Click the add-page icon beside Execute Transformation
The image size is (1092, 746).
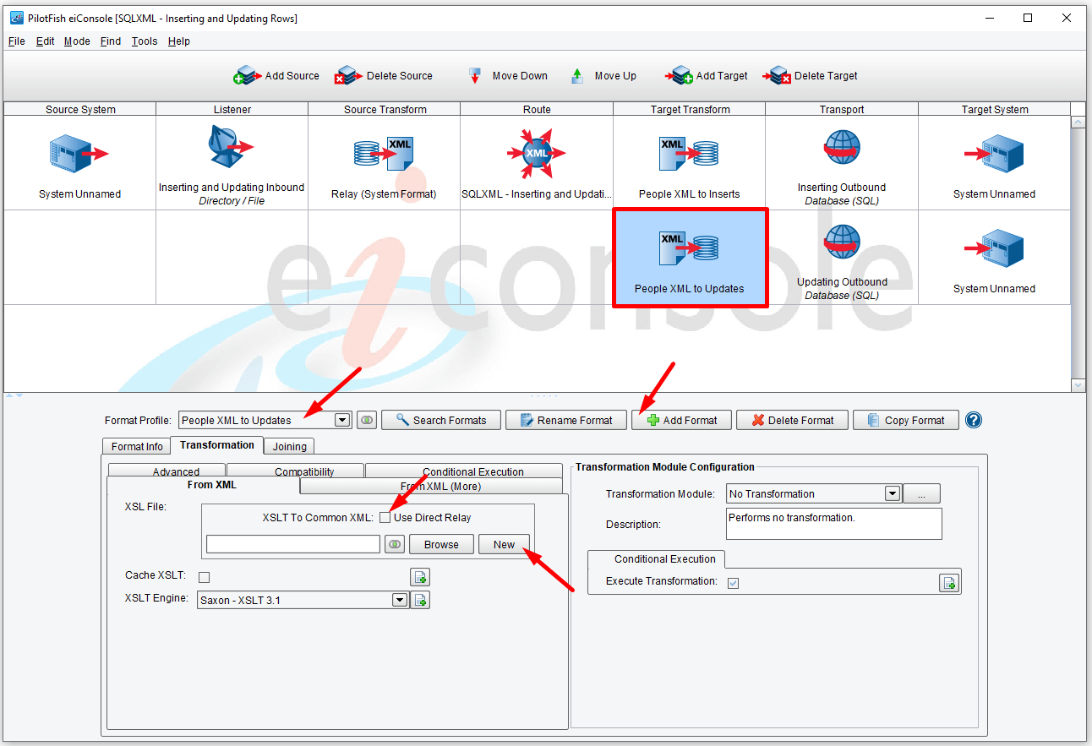click(949, 582)
